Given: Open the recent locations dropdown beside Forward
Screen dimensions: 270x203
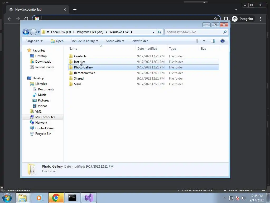Looking at the screenshot, I should [38, 32].
